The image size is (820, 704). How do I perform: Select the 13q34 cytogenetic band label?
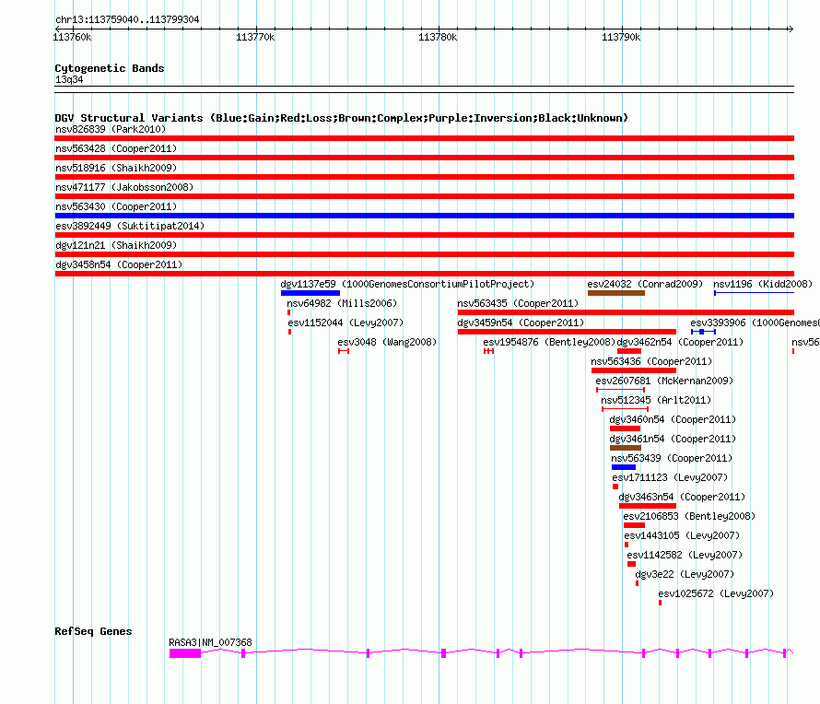[x=68, y=80]
